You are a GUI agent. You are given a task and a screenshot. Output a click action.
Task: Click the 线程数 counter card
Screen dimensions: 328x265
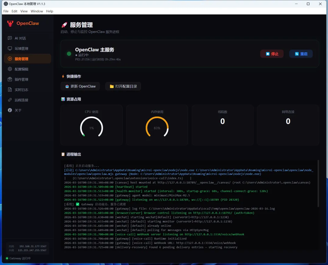(x=223, y=125)
